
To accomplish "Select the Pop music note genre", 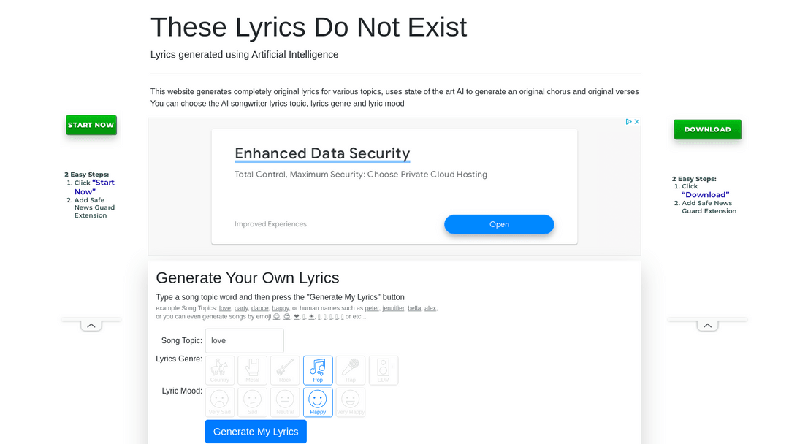I will 318,370.
